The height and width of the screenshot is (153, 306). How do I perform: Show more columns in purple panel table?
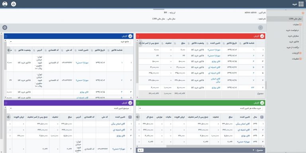(8, 117)
